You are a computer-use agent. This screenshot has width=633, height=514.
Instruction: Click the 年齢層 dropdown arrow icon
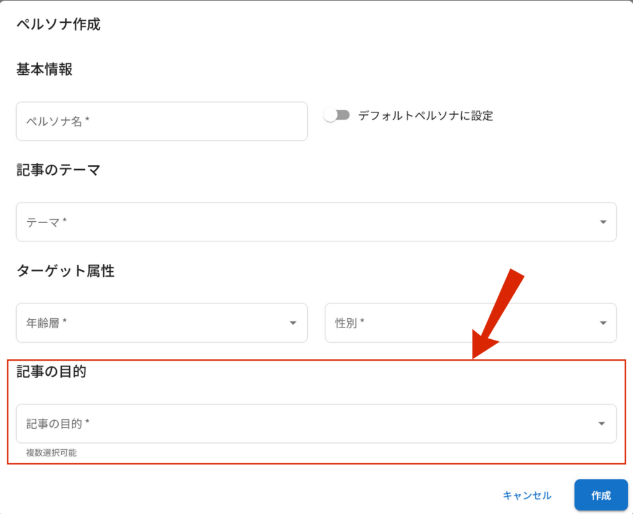click(293, 323)
